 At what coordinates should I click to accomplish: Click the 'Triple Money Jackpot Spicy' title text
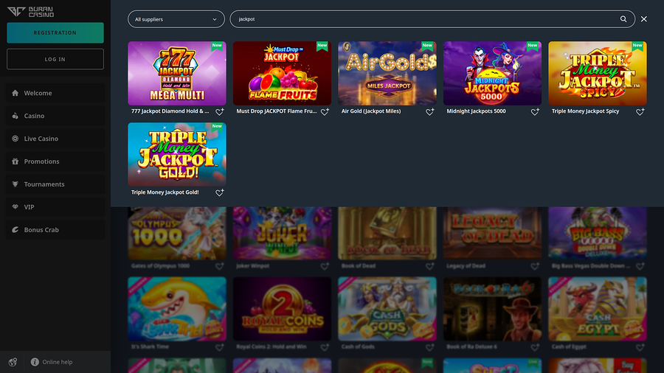585,111
